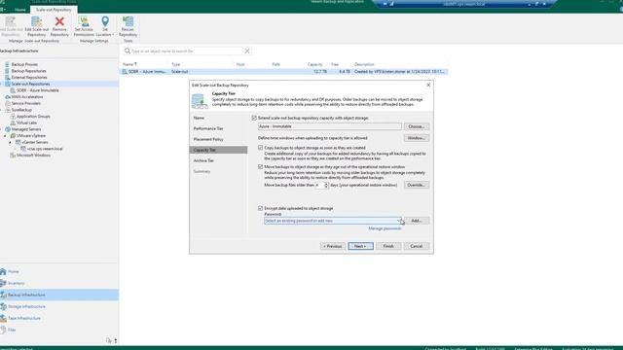Click the Tape Infrastructure navigation icon
This screenshot has height=350, width=623.
tap(3, 318)
